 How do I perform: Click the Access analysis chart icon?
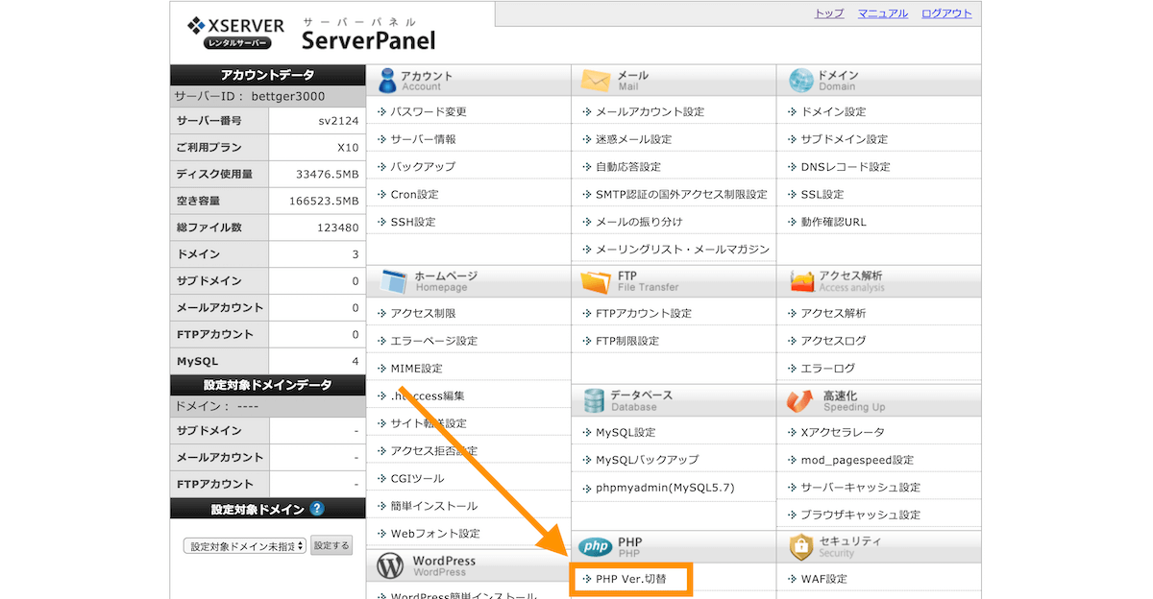coord(801,281)
